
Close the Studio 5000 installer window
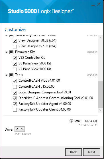(x=99, y=4)
